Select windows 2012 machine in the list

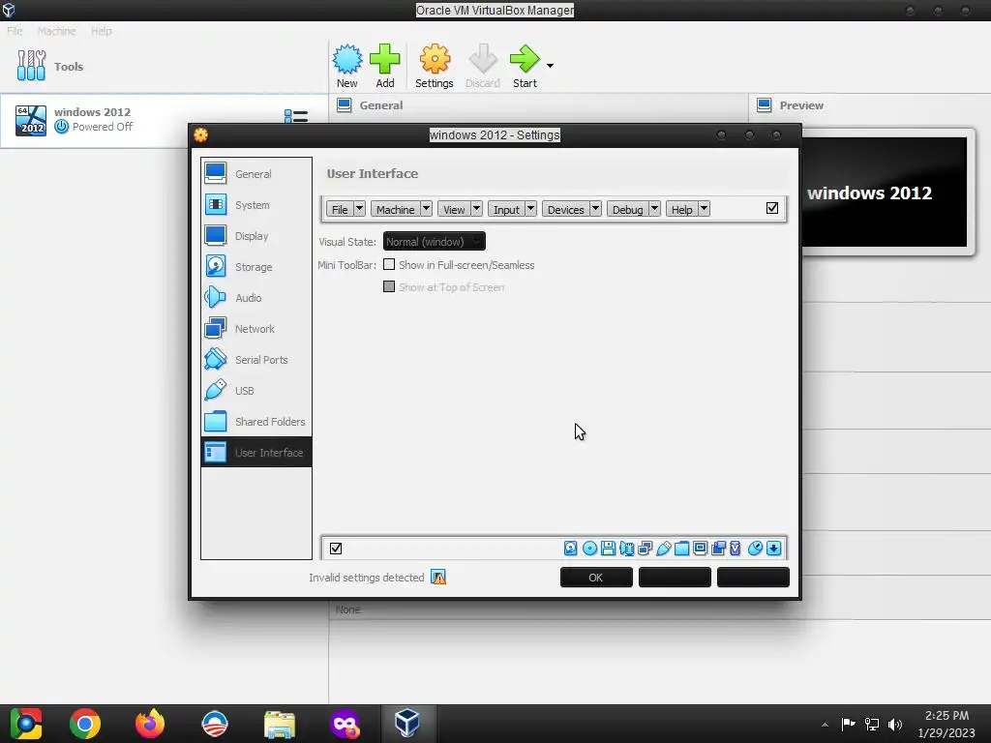pos(163,120)
